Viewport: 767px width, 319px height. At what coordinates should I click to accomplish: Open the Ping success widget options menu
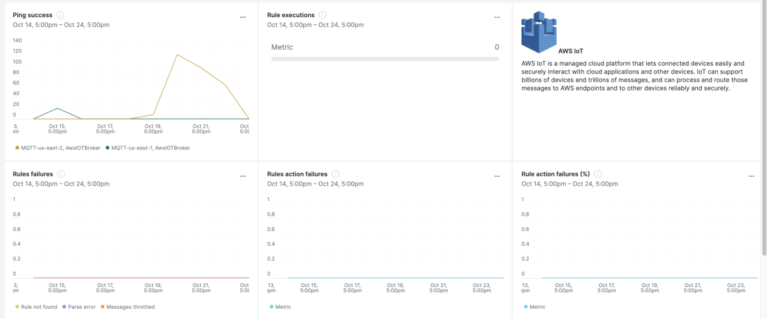click(x=243, y=17)
